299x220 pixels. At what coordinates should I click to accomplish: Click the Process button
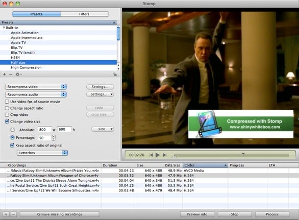click(x=272, y=214)
